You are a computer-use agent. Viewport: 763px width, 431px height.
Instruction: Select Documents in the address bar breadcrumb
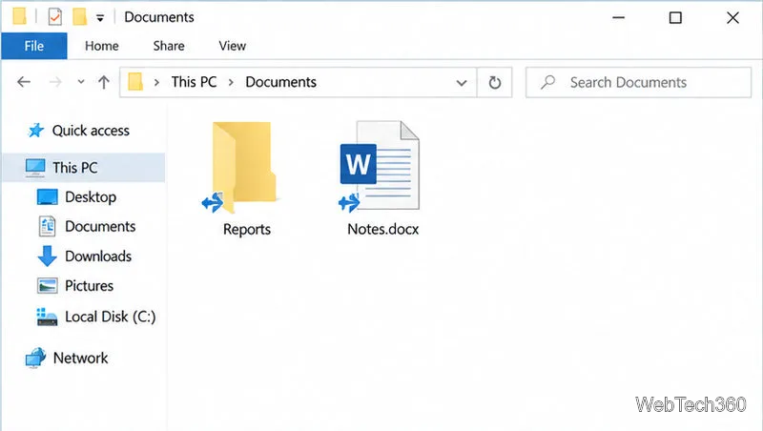[280, 82]
